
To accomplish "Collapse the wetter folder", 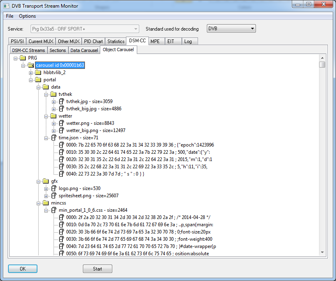I will 46,116.
